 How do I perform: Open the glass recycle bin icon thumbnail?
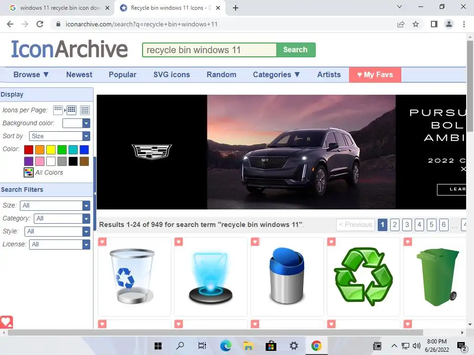132,276
